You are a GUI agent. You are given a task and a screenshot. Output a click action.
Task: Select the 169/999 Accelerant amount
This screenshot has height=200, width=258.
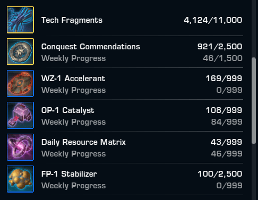coord(224,79)
